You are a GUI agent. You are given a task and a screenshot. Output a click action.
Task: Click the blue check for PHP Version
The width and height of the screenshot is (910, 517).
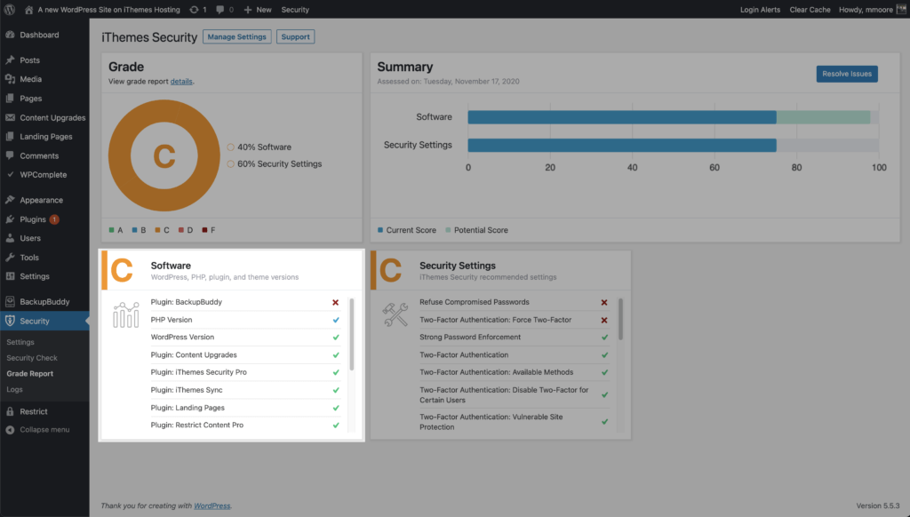pyautogui.click(x=335, y=320)
